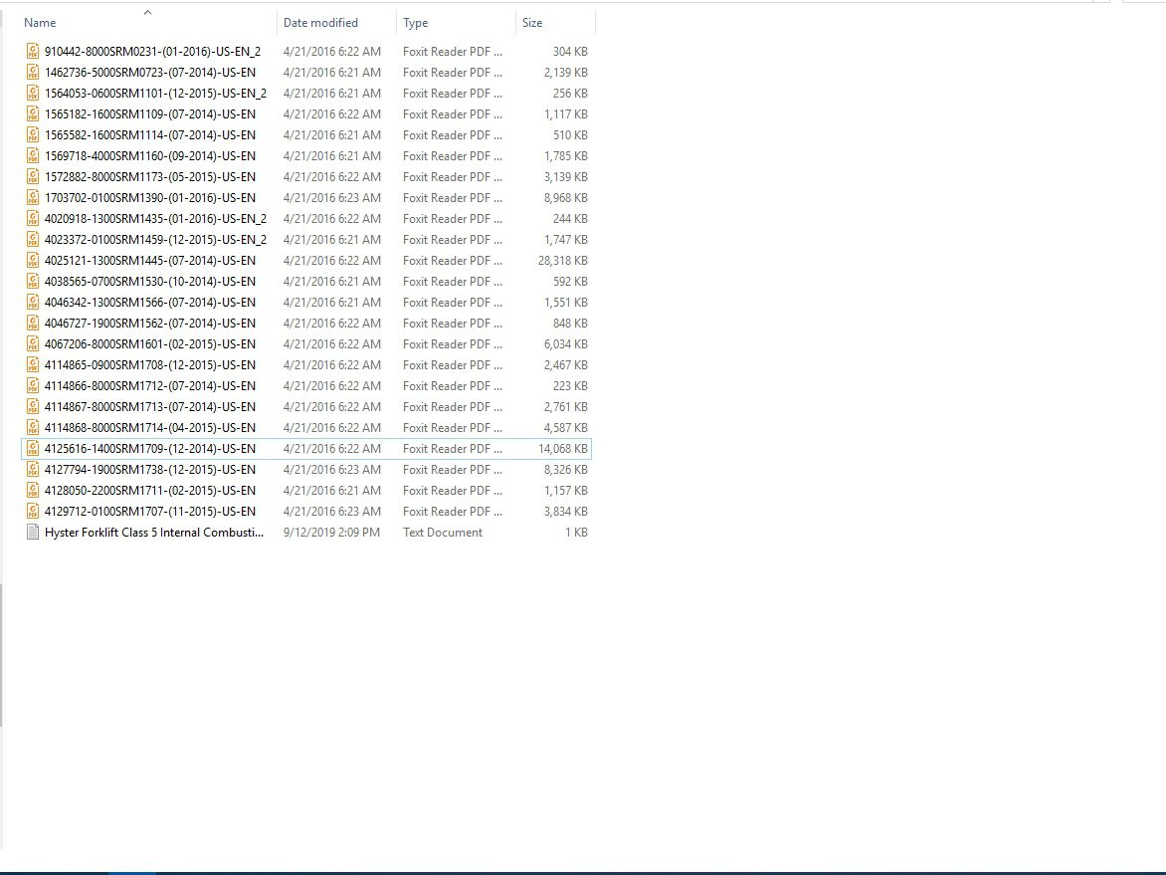
Task: Click the 8,968 KB size value
Action: (x=566, y=197)
